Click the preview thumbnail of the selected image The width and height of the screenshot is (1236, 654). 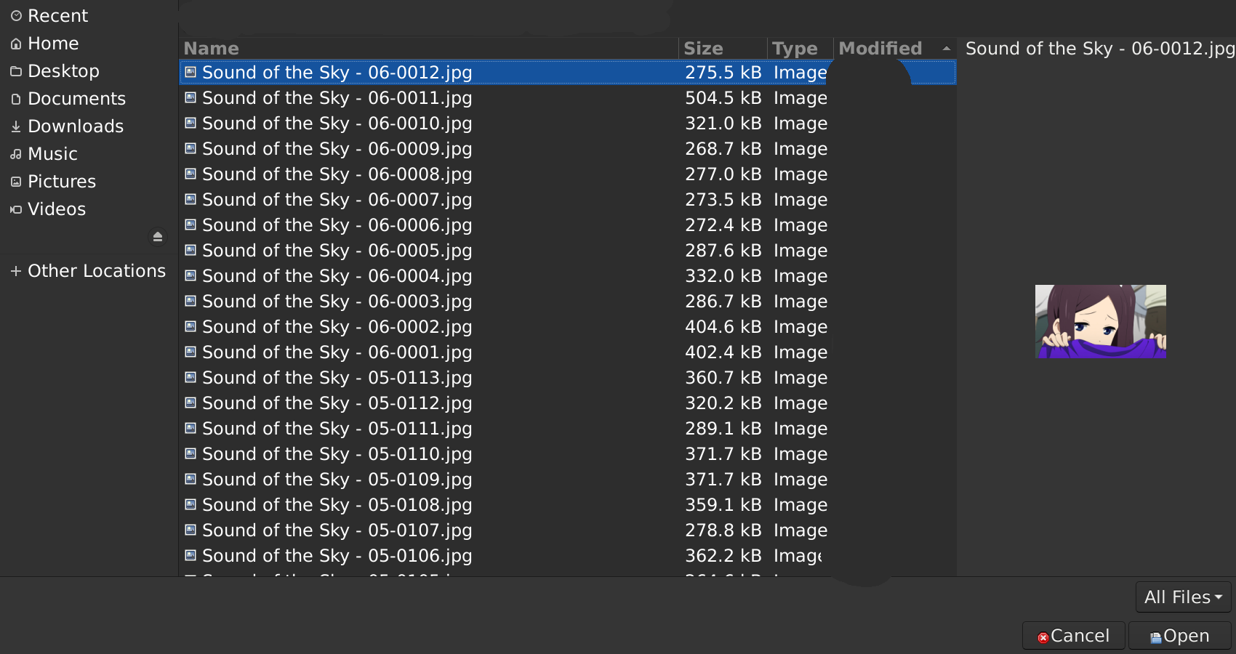click(1101, 321)
